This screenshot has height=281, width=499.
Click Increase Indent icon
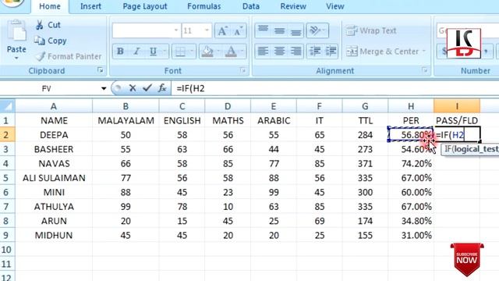coord(331,51)
